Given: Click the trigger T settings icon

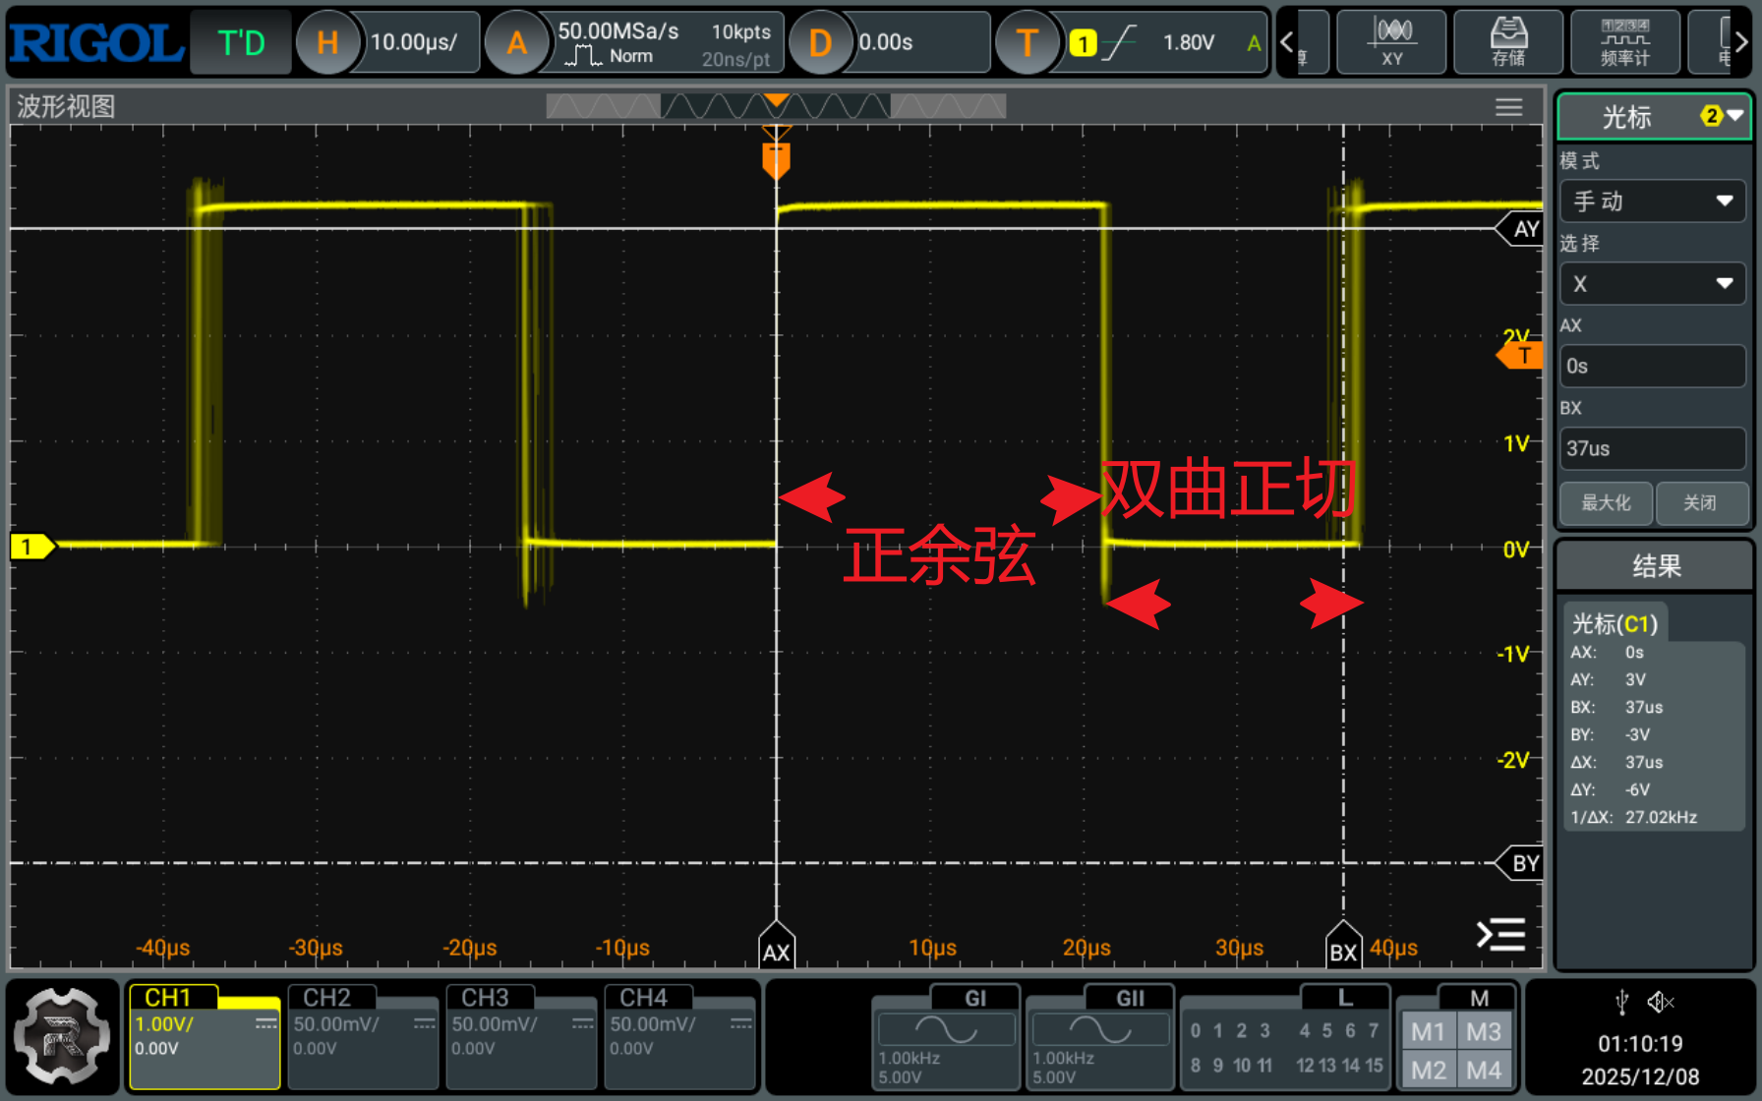Looking at the screenshot, I should [x=1027, y=42].
